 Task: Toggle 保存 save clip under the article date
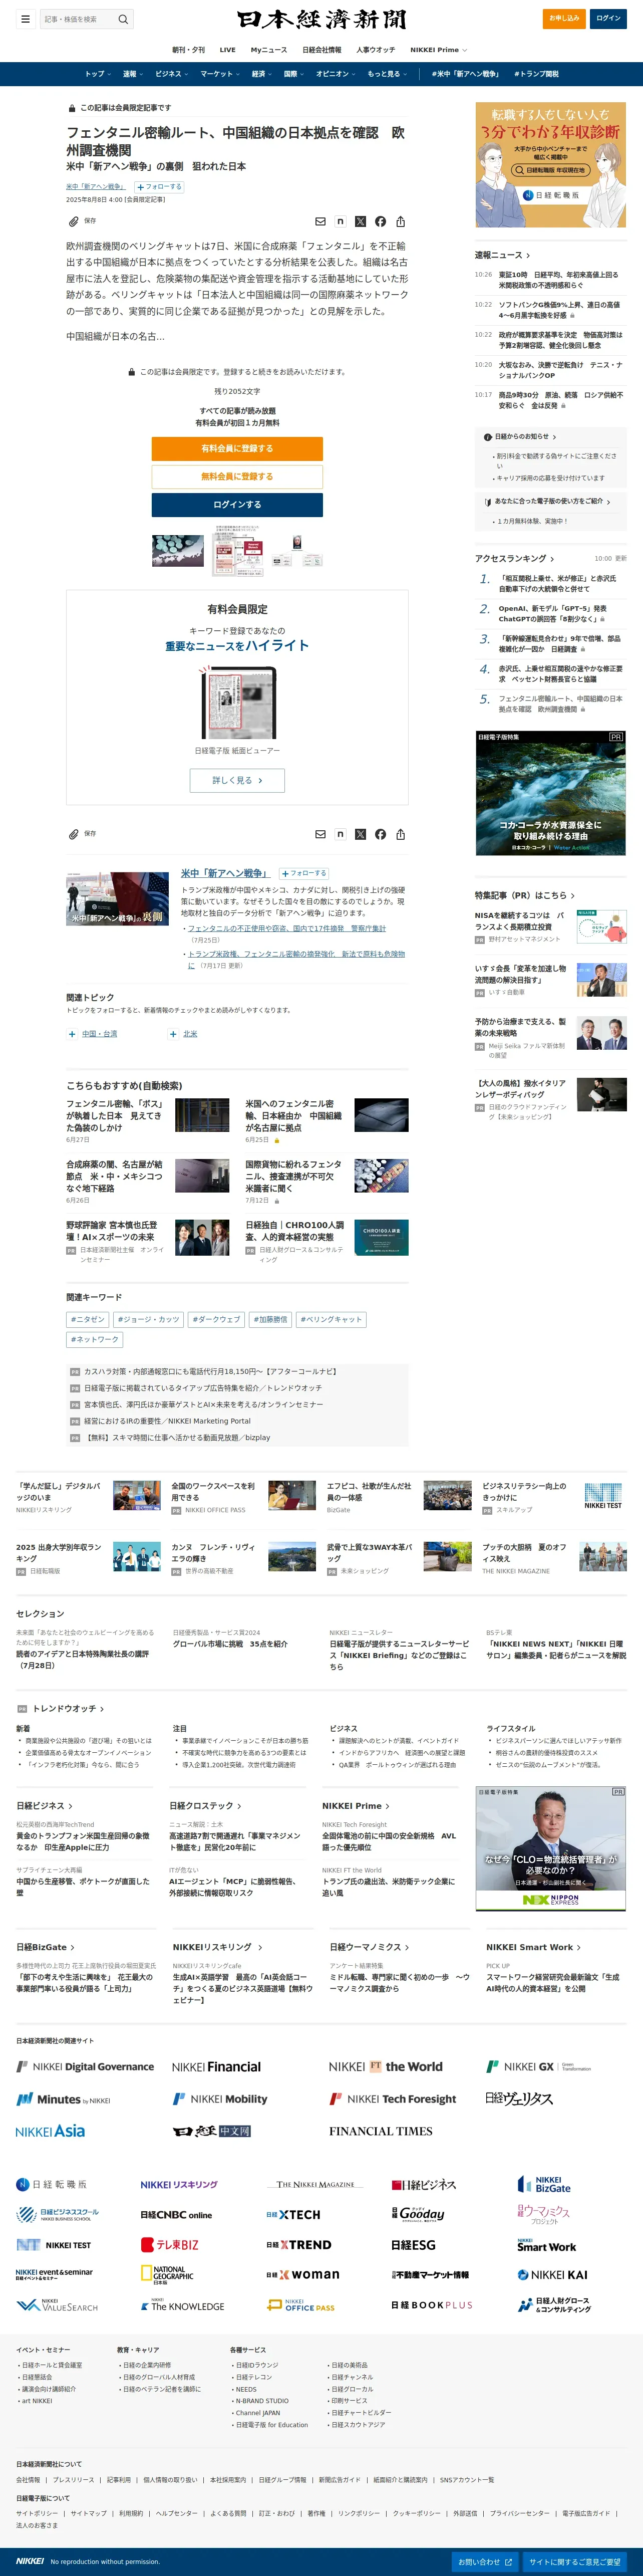point(82,221)
